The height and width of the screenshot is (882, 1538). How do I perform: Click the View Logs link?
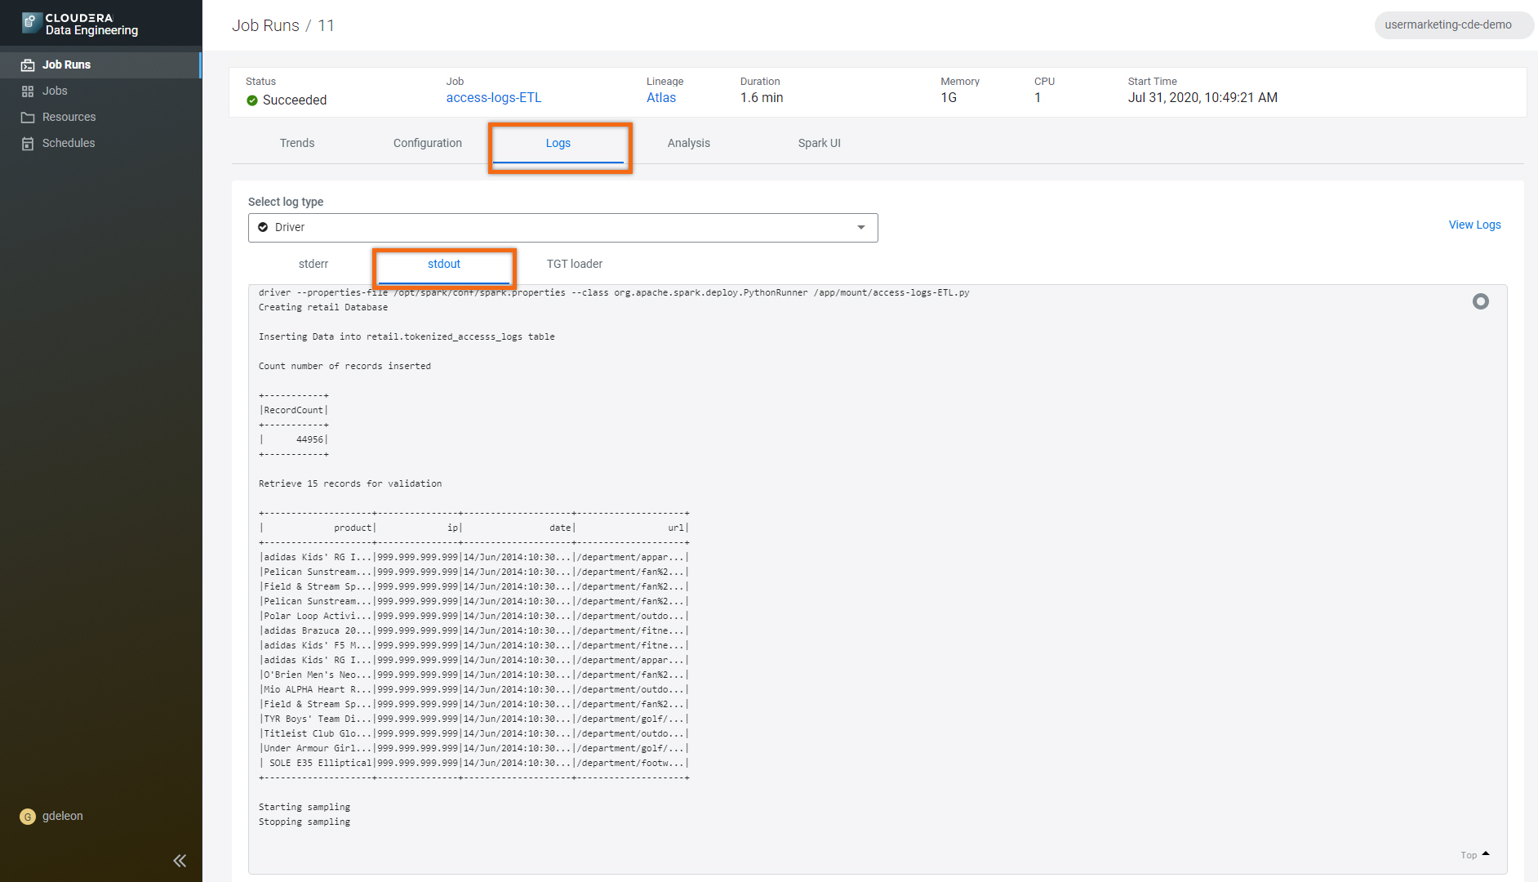(1474, 225)
